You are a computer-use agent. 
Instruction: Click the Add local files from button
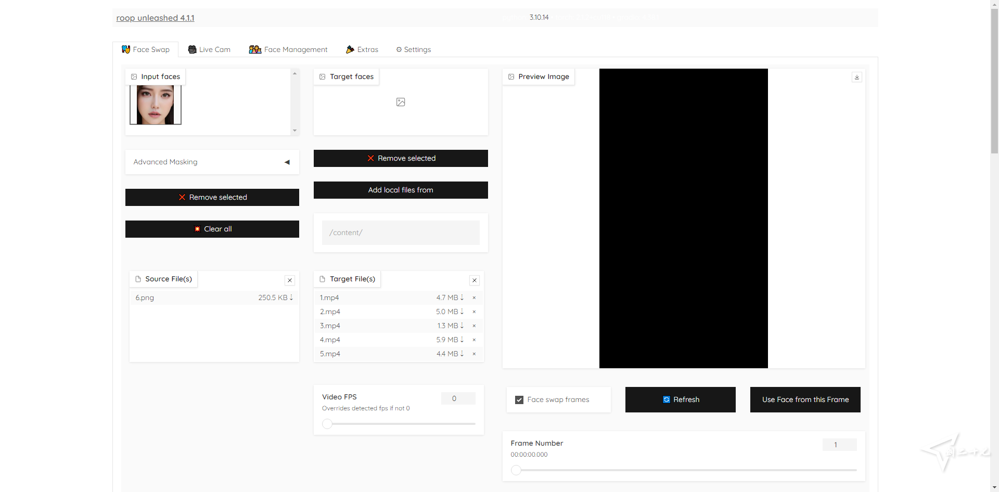tap(400, 190)
